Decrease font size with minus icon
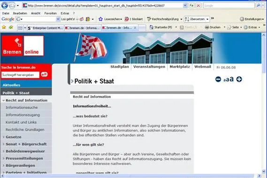Screen dimensions: 267x178 pos(218,79)
